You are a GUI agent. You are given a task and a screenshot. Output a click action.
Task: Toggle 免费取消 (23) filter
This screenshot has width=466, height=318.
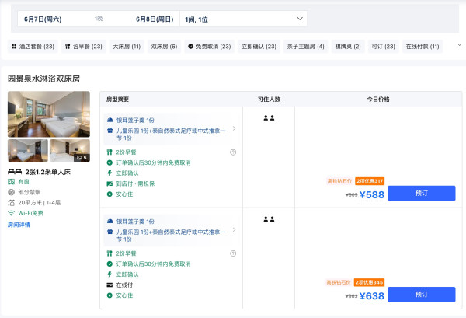[x=209, y=47]
